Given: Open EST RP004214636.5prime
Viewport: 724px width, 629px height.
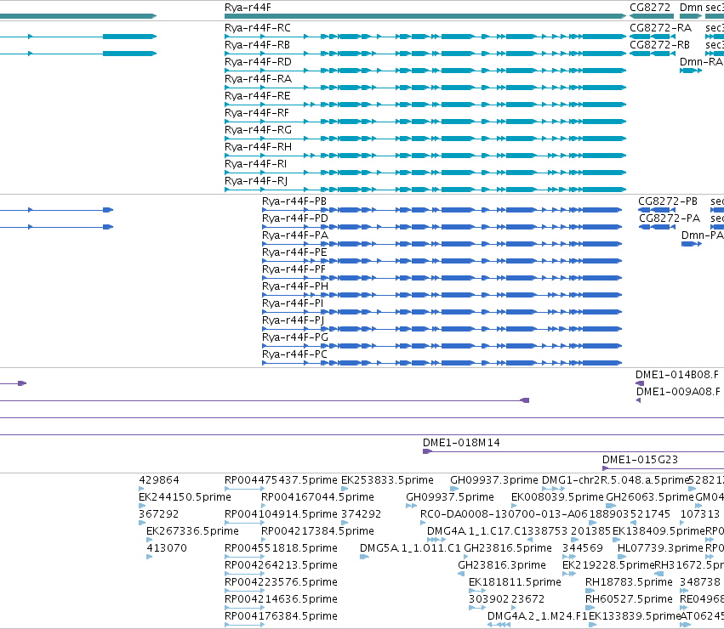Looking at the screenshot, I should (x=281, y=600).
